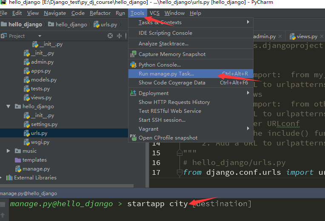Collapse the hello_django folder arrow
The width and height of the screenshot is (325, 221).
pyautogui.click(x=8, y=106)
